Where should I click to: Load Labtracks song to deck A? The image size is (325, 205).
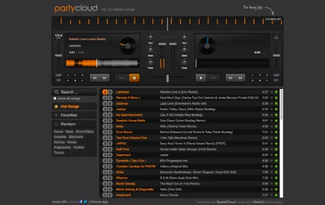click(x=105, y=92)
